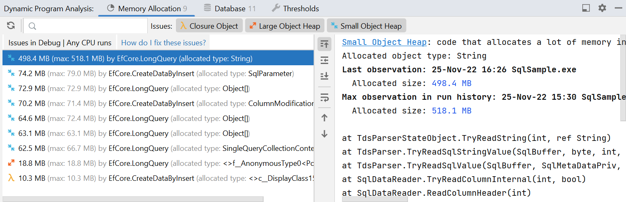Click the refresh issues icon
The height and width of the screenshot is (202, 626).
pos(11,26)
